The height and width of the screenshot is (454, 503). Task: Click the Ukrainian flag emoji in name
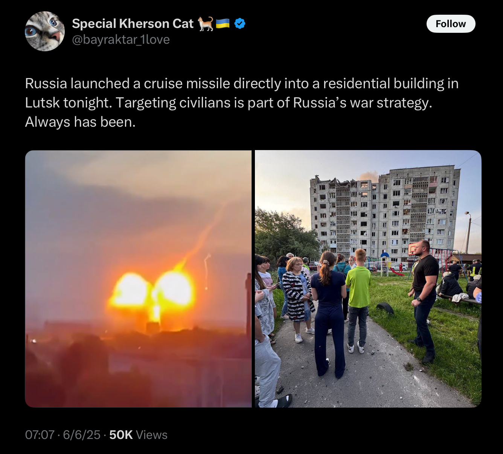tap(223, 24)
